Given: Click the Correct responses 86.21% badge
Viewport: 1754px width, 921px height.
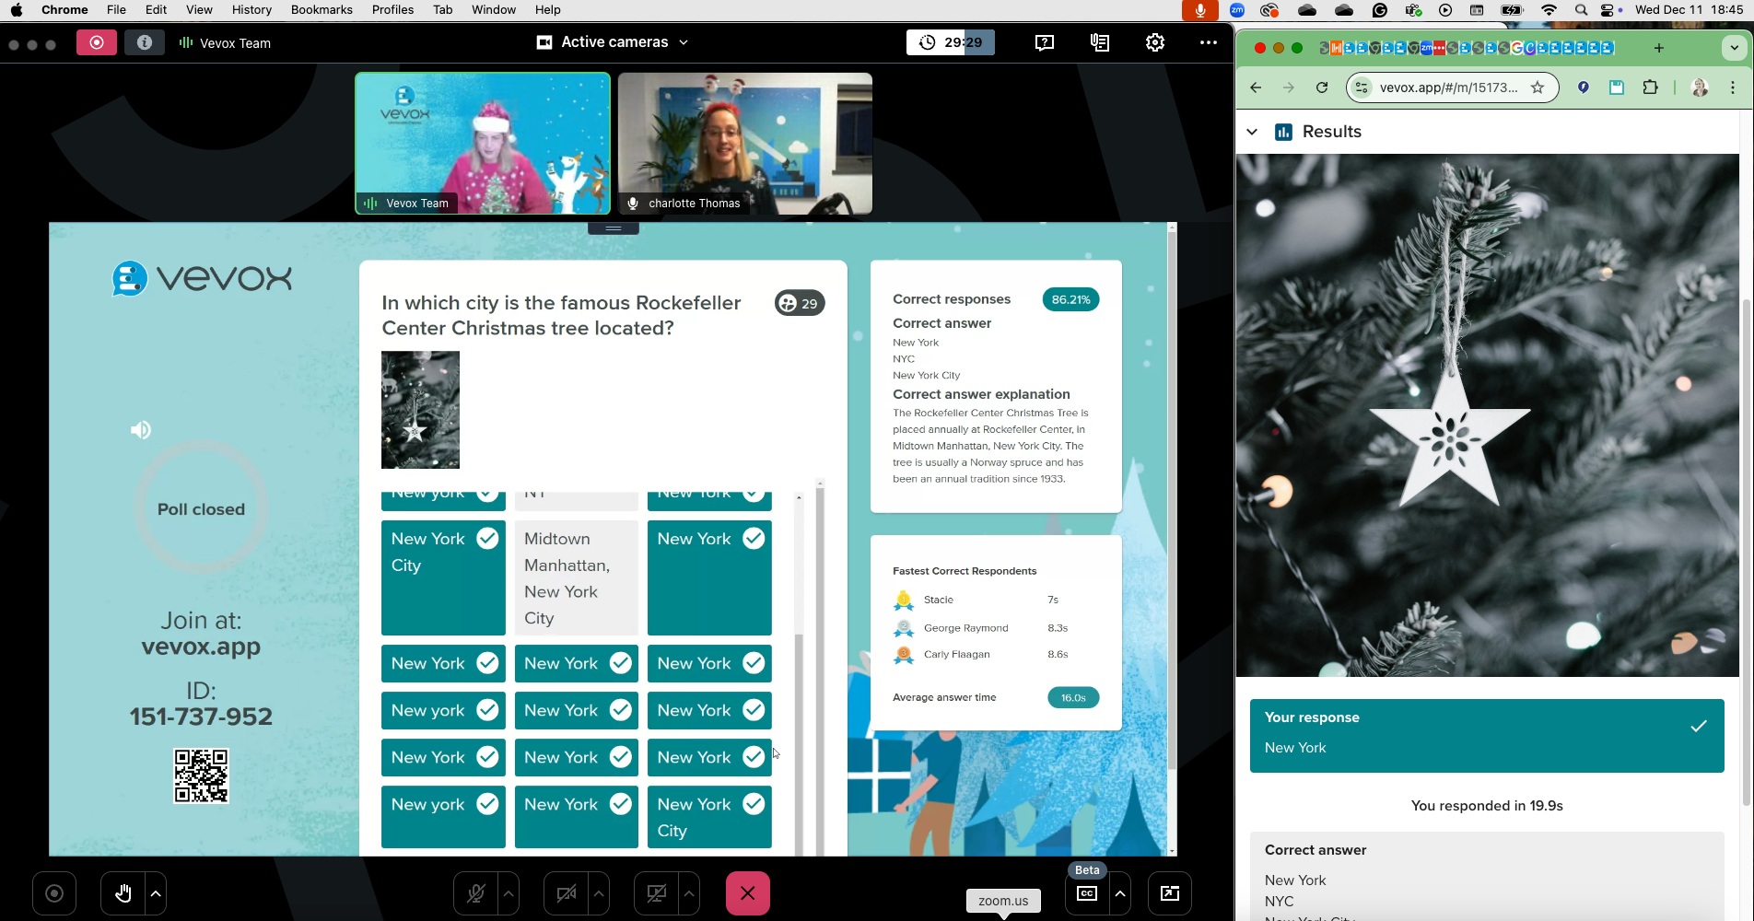Looking at the screenshot, I should [x=1070, y=299].
